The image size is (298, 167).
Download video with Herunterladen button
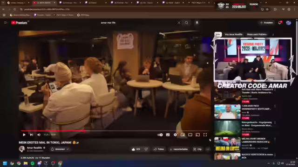coord(179,149)
